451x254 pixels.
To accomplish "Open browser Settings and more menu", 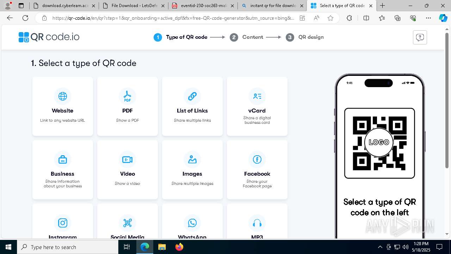I will [x=428, y=18].
